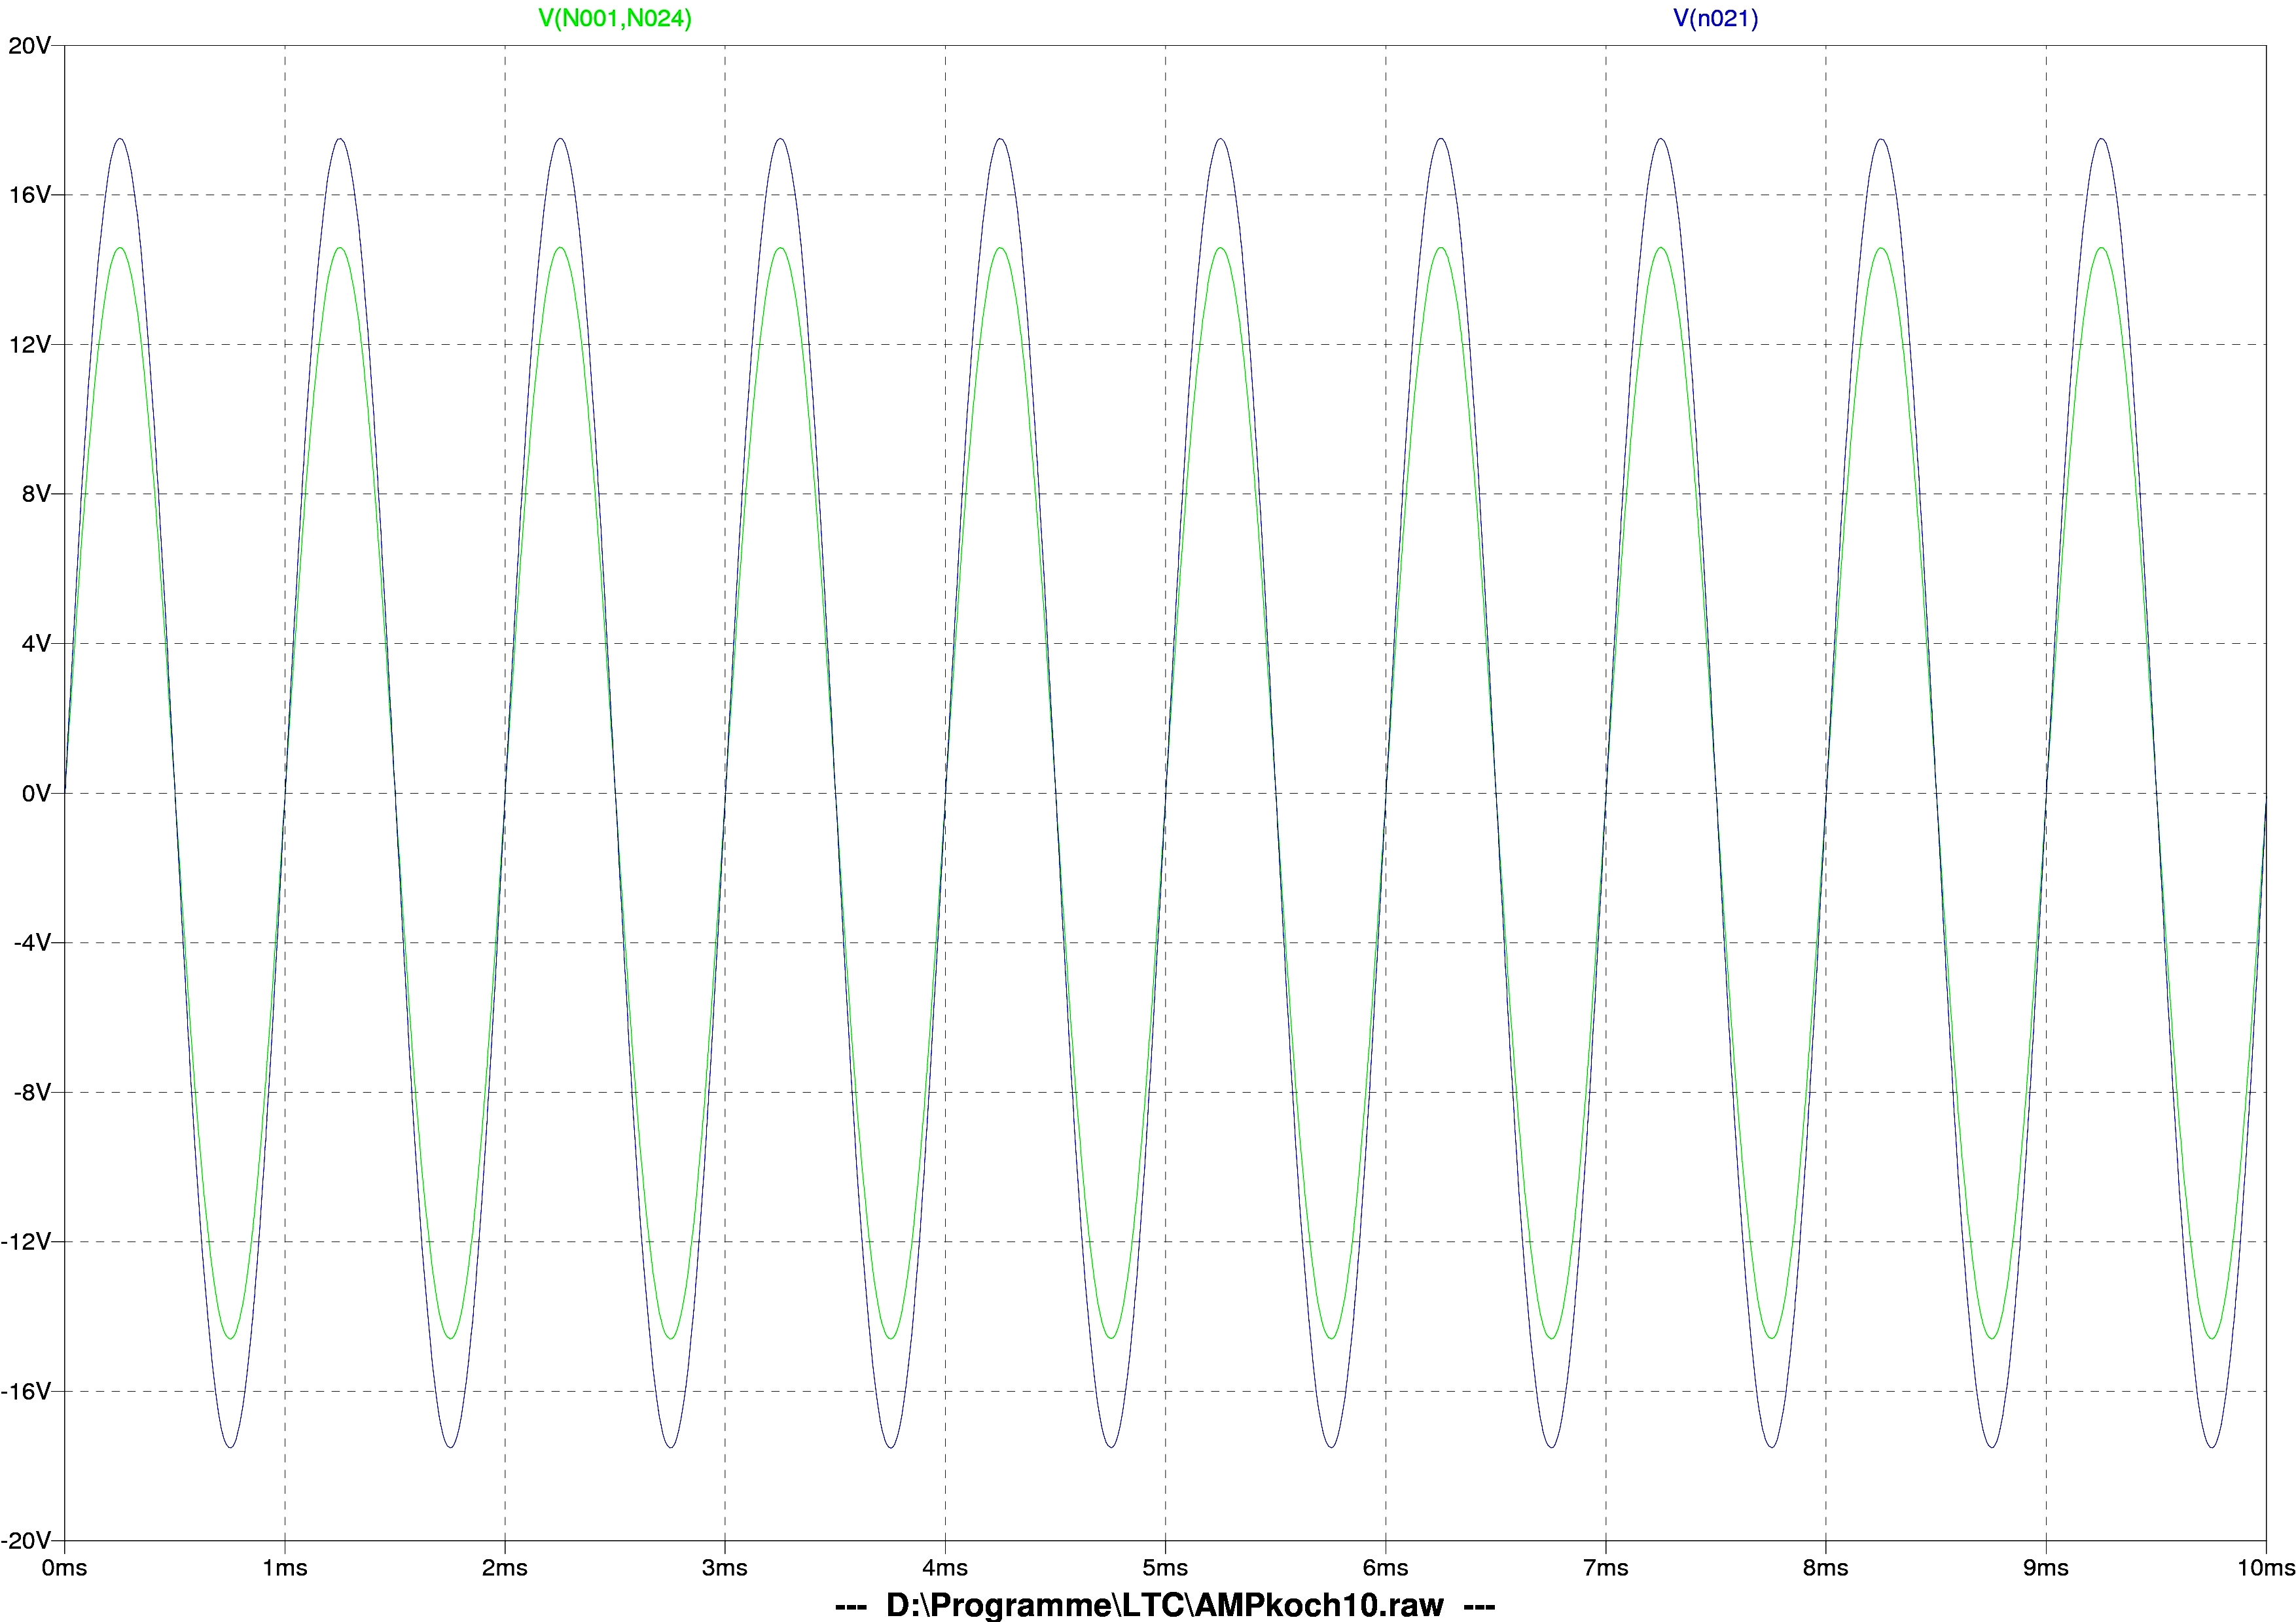Click the first blue waveform peak
2296x1622 pixels.
pyautogui.click(x=120, y=139)
